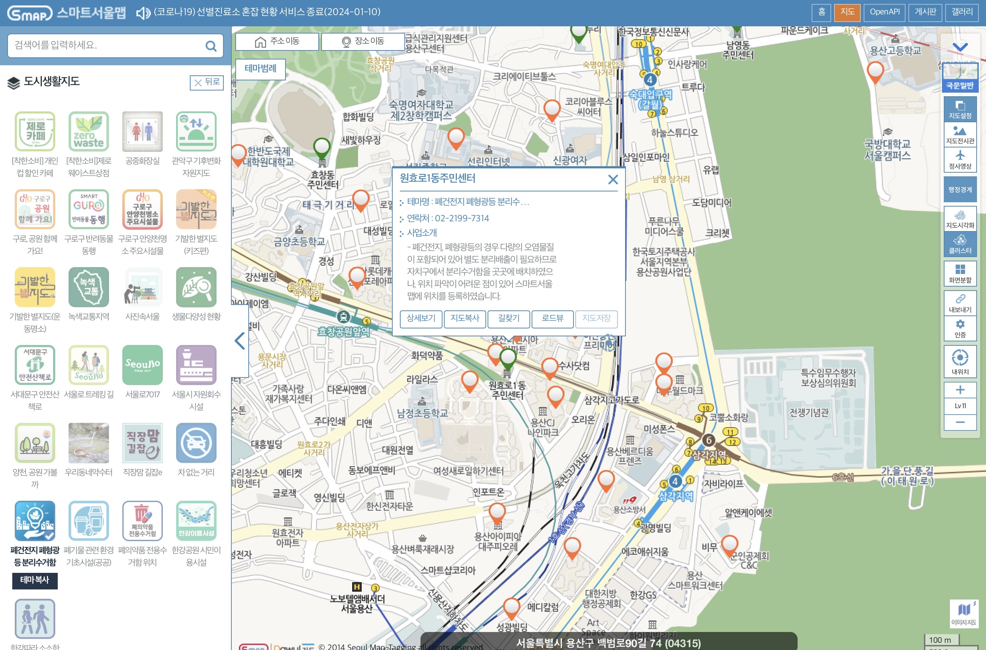Open the 서울로7017 theme icon
The image size is (986, 650).
(142, 365)
